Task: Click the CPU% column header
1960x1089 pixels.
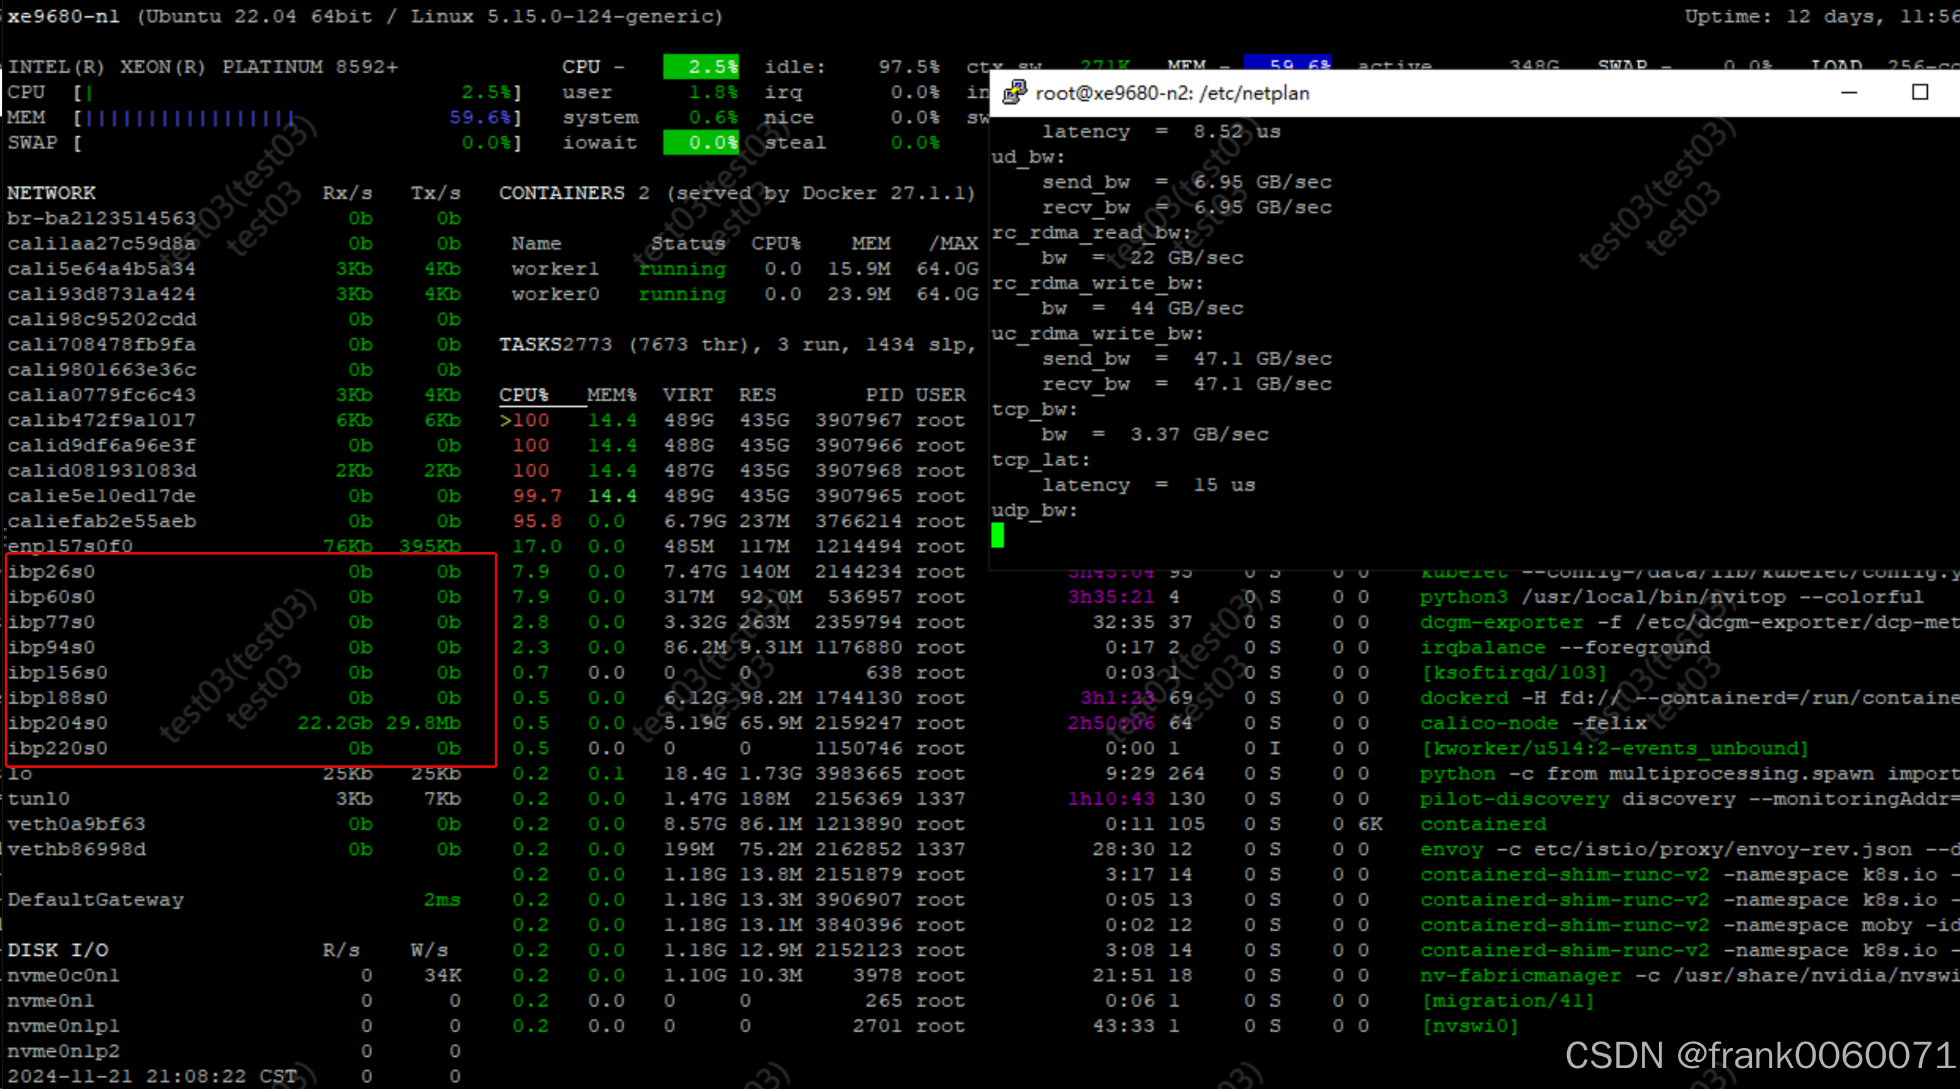Action: pyautogui.click(x=524, y=395)
